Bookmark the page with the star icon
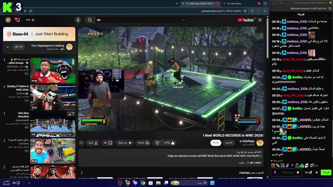 click(25, 11)
